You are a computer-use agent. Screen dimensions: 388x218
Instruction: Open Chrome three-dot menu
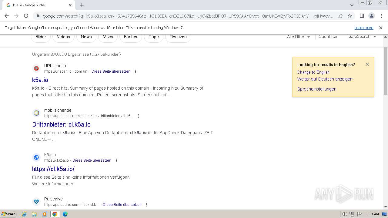[381, 16]
